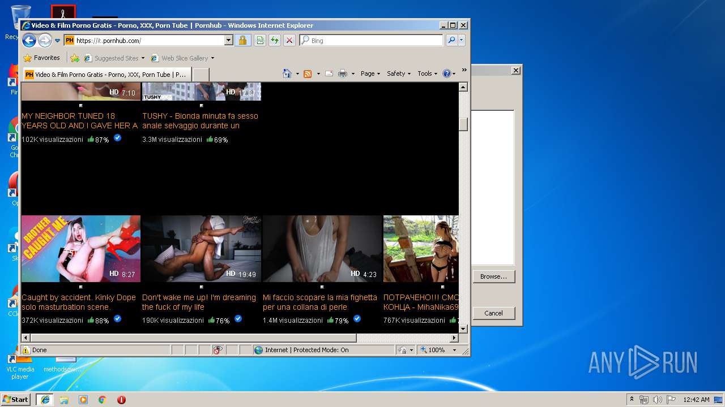Open the Favorites center
This screenshot has height=407, width=725.
pyautogui.click(x=41, y=58)
